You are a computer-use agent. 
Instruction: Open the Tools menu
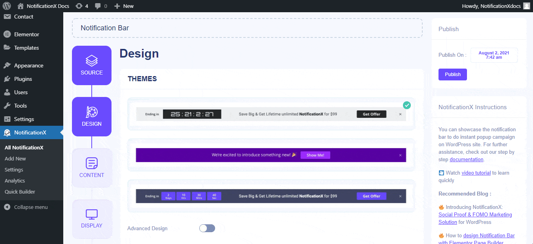[32, 106]
